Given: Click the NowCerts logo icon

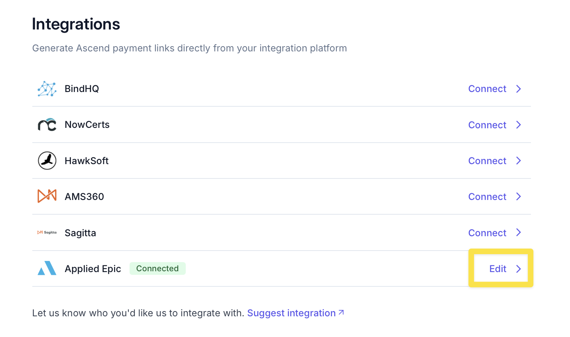Looking at the screenshot, I should 47,125.
